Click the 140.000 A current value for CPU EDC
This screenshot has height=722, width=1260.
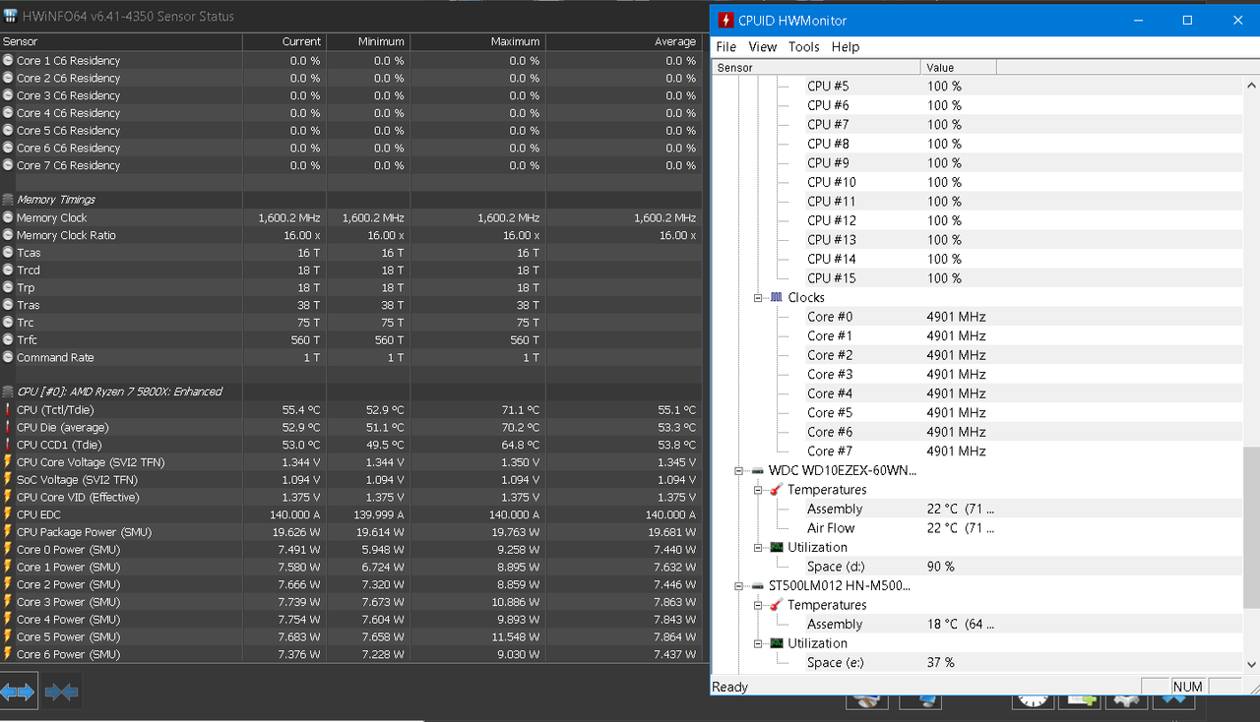[x=294, y=514]
